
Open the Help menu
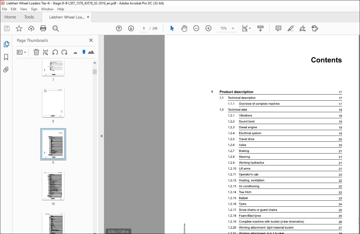(61, 9)
